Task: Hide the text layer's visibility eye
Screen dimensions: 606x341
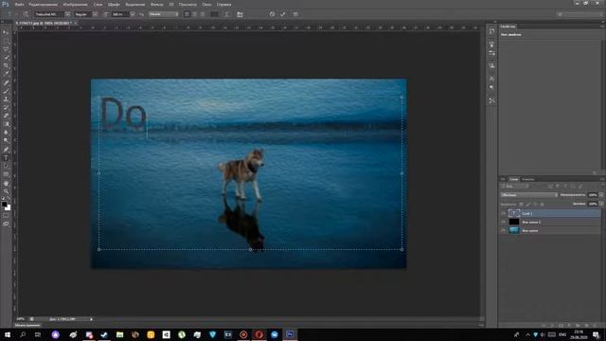Action: (x=503, y=213)
